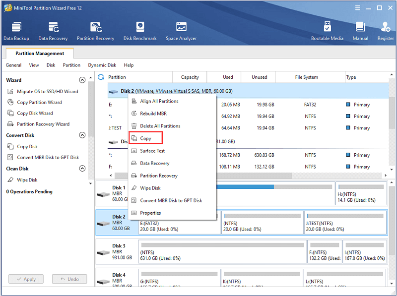This screenshot has width=397, height=296.
Task: Collapse the Convert Disk section
Action: [82, 135]
